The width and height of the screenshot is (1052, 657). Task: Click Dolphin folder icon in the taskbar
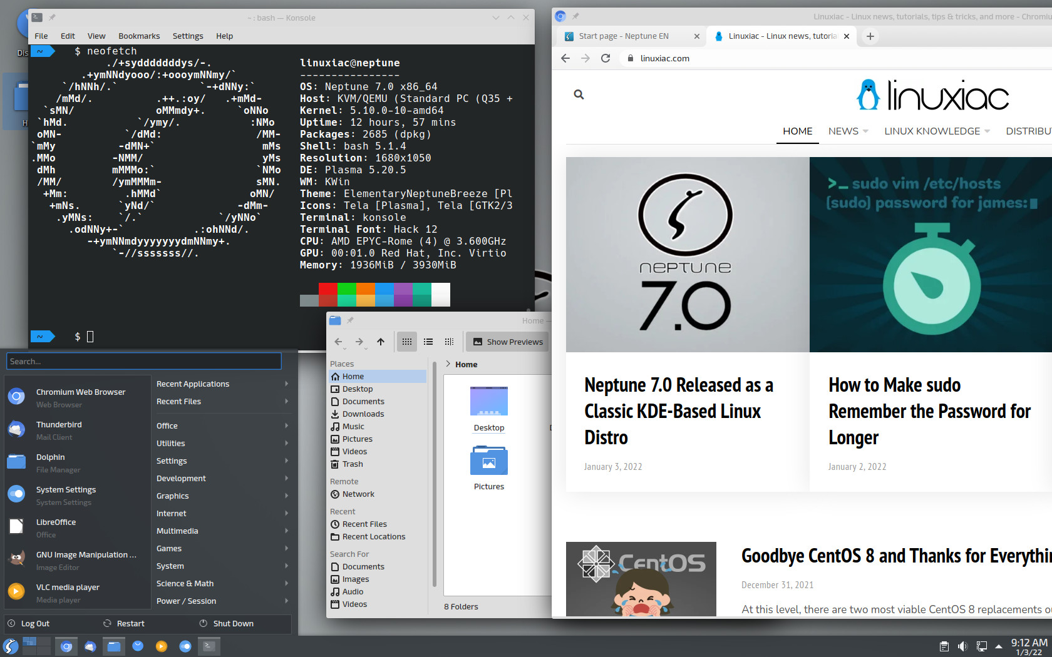pos(114,646)
